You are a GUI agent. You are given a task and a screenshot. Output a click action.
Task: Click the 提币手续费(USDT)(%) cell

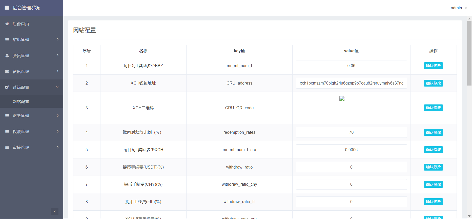[x=143, y=167]
